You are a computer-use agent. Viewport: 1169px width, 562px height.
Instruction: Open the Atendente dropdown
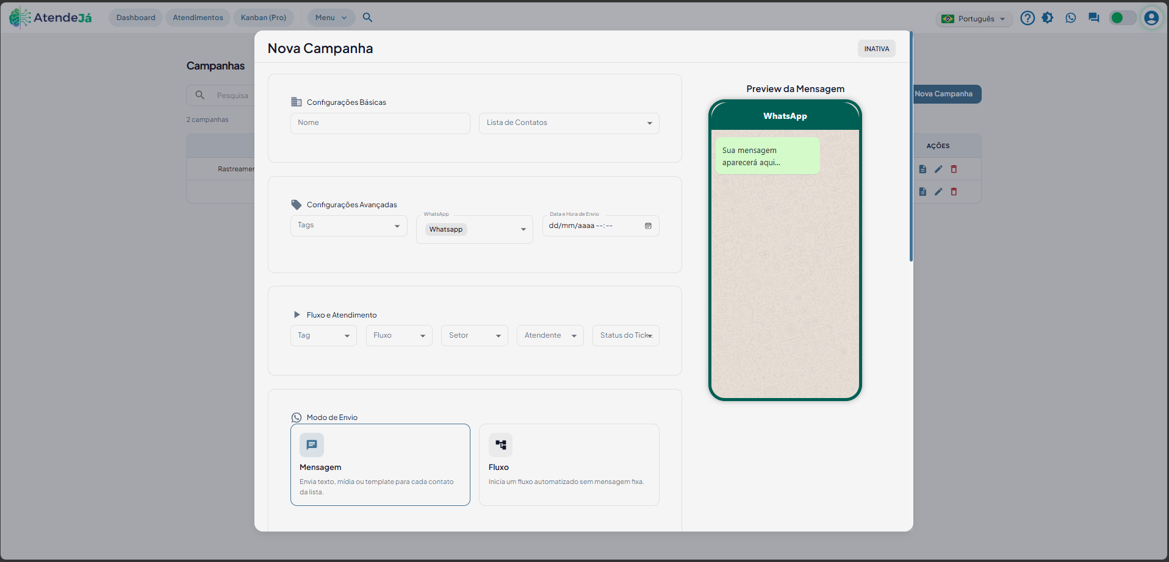click(x=550, y=335)
